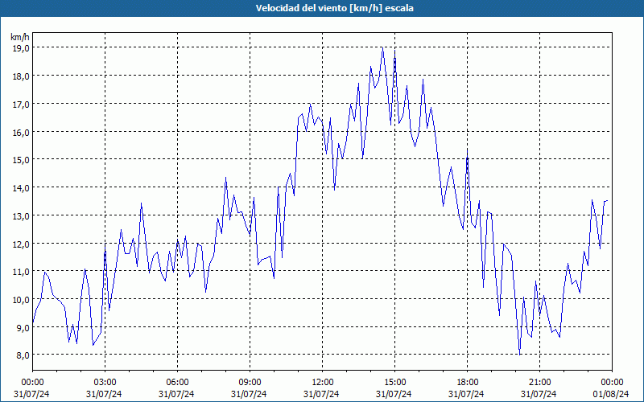Select the y-axis value "11,0"
The height and width of the screenshot is (402, 644).
(x=21, y=272)
